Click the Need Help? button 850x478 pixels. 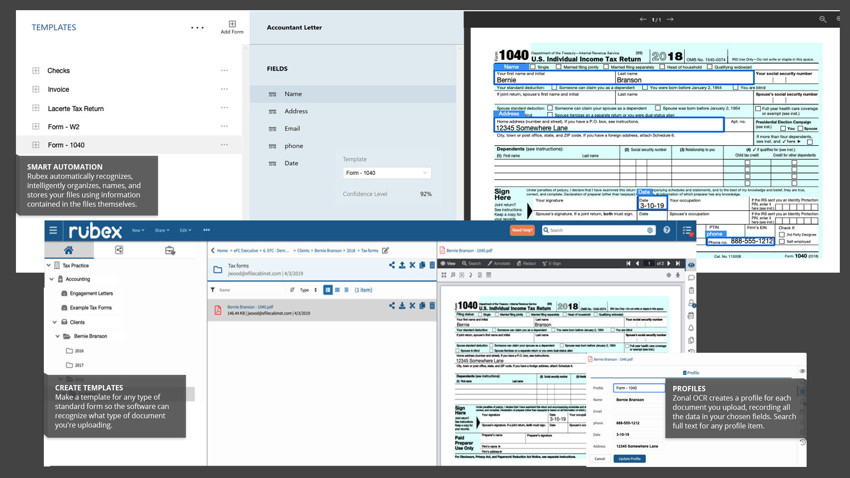(522, 230)
